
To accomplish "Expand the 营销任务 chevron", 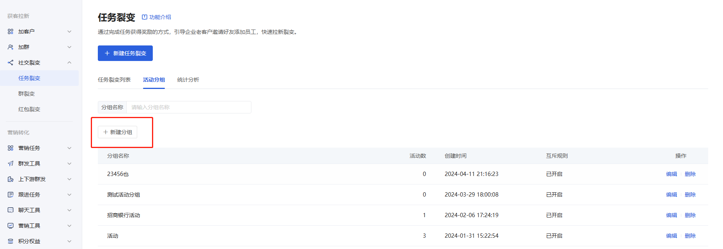I will (69, 148).
